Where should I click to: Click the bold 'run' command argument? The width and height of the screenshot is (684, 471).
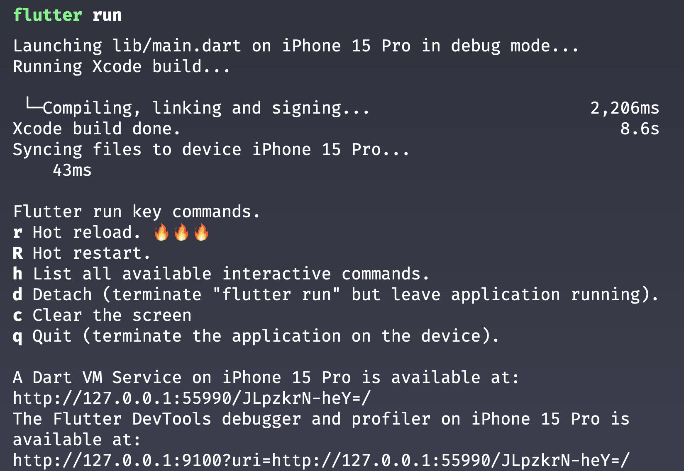point(107,16)
